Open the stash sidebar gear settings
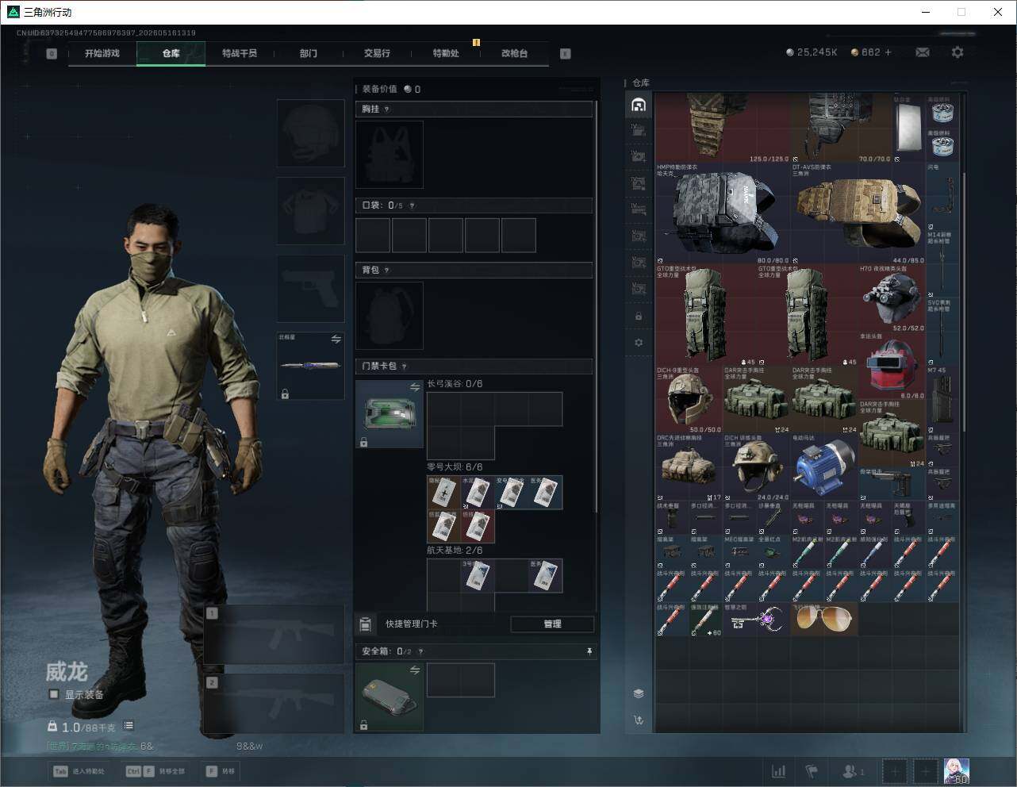This screenshot has height=787, width=1017. (x=639, y=343)
